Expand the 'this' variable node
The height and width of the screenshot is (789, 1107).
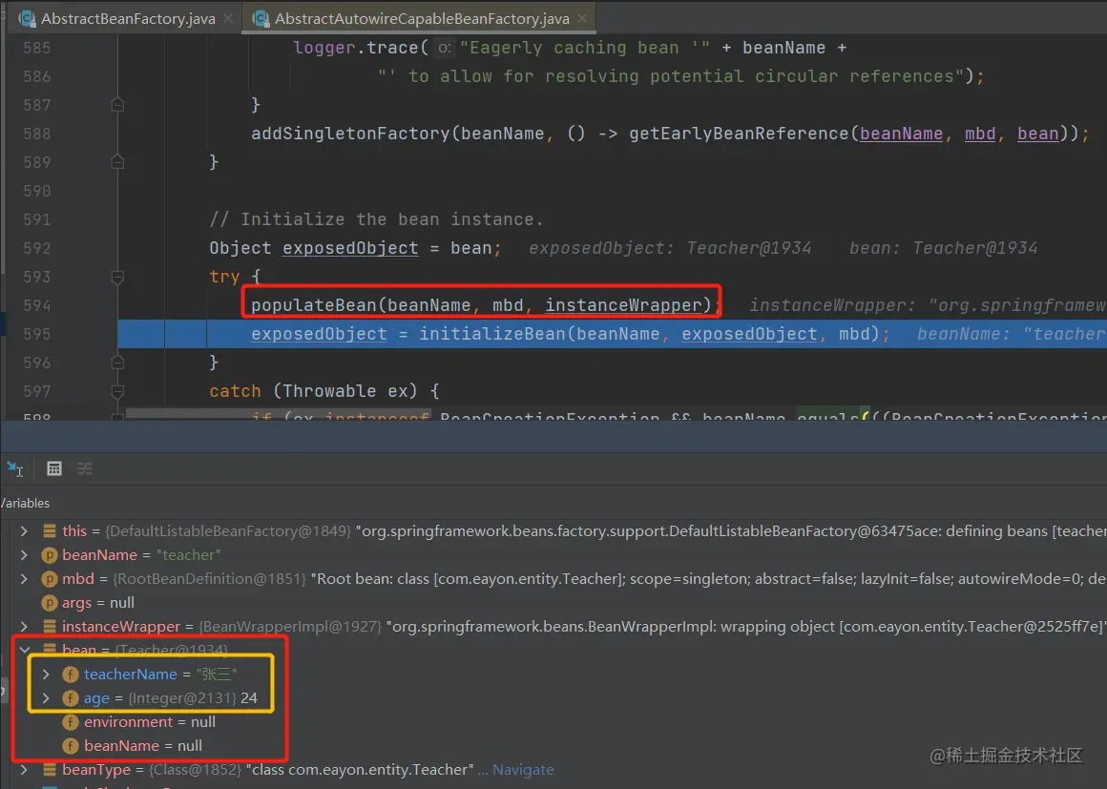pyautogui.click(x=24, y=530)
